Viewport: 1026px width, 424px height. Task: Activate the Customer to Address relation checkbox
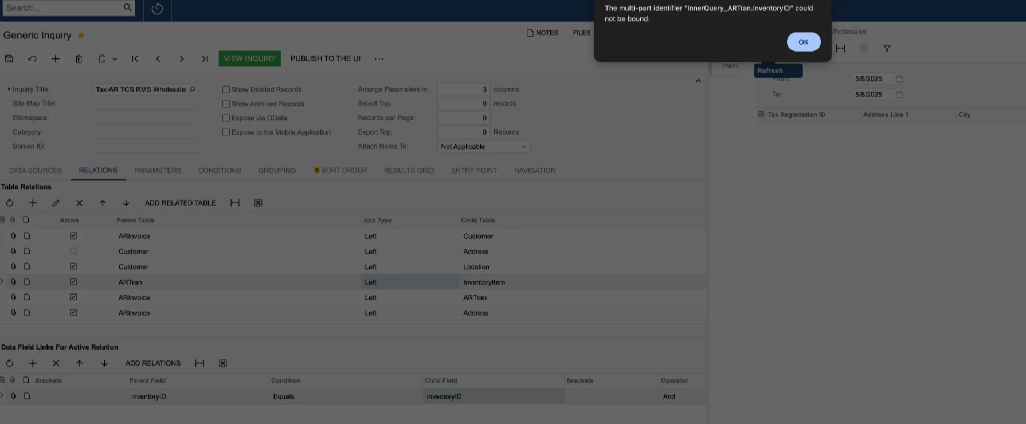(x=73, y=251)
